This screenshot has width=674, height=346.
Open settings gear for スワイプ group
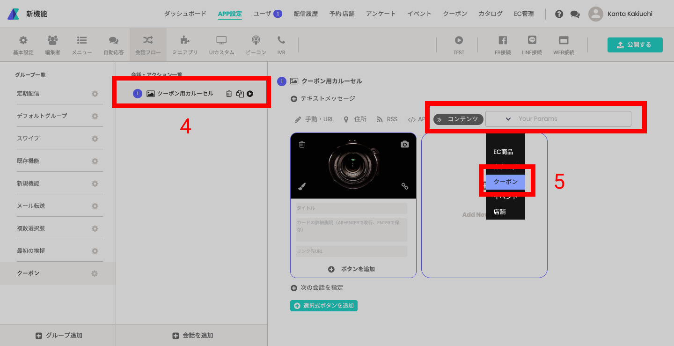pyautogui.click(x=95, y=139)
